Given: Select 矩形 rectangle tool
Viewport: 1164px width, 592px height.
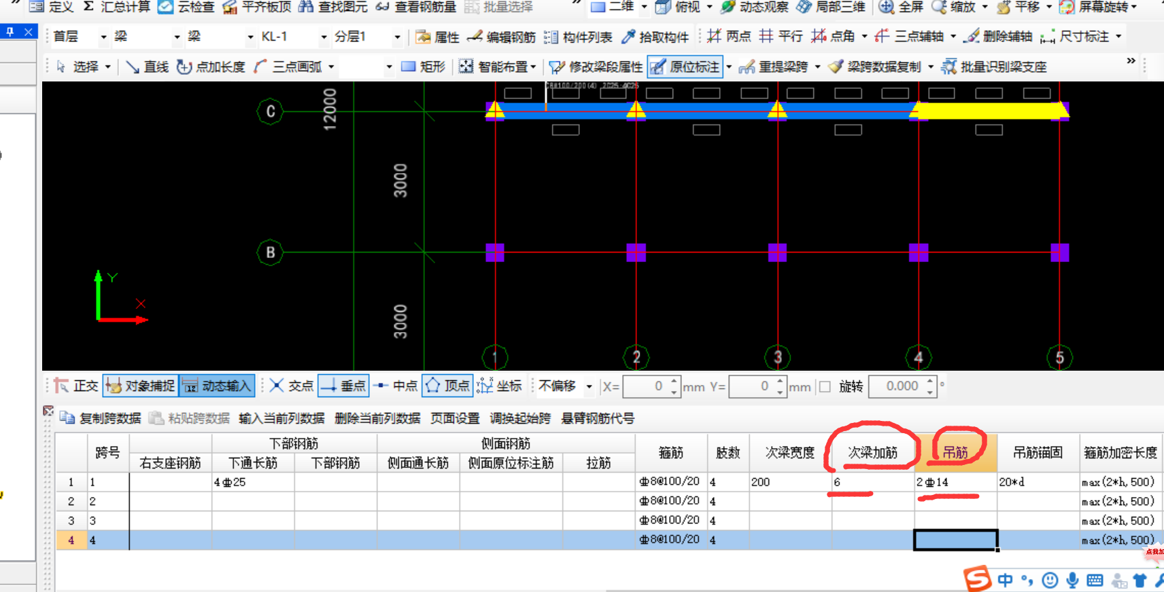Looking at the screenshot, I should pyautogui.click(x=423, y=67).
